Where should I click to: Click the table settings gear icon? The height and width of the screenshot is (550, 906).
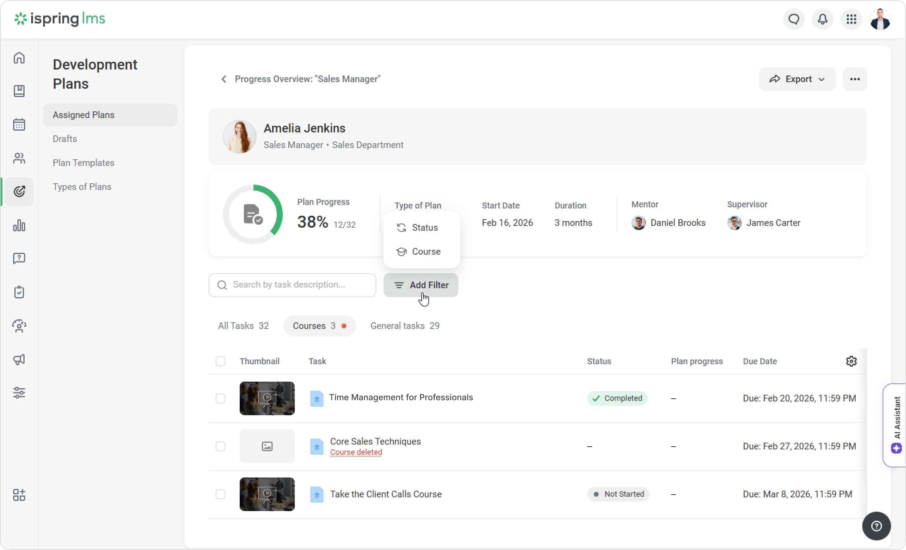pyautogui.click(x=851, y=361)
